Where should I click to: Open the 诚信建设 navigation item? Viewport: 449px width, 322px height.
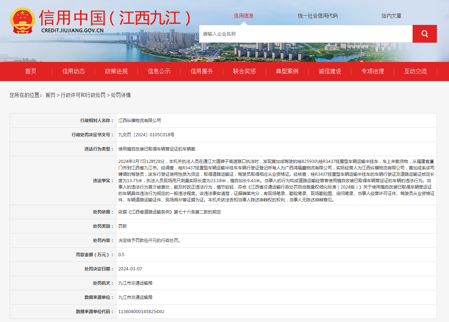click(329, 71)
